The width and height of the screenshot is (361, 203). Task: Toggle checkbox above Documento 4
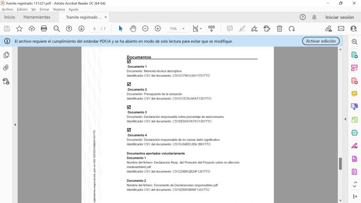[x=129, y=130]
